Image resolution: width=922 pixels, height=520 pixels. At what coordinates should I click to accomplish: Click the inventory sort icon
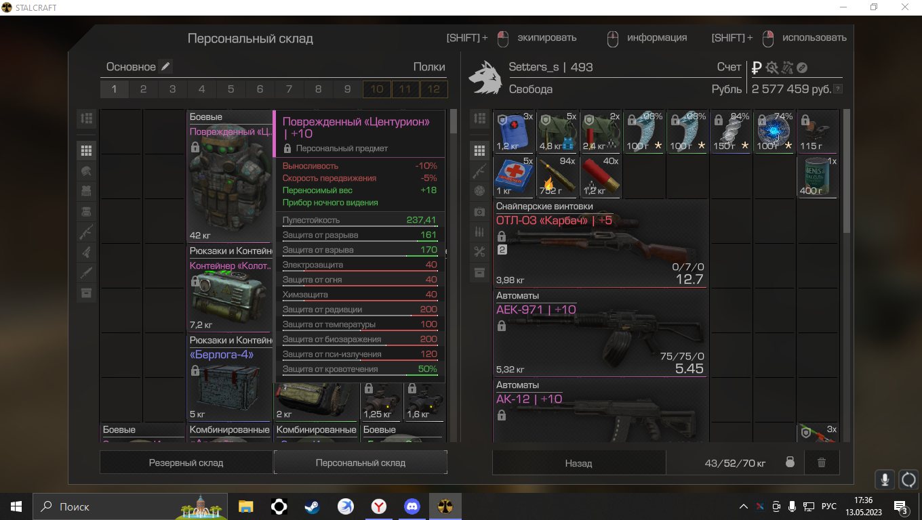pos(480,118)
